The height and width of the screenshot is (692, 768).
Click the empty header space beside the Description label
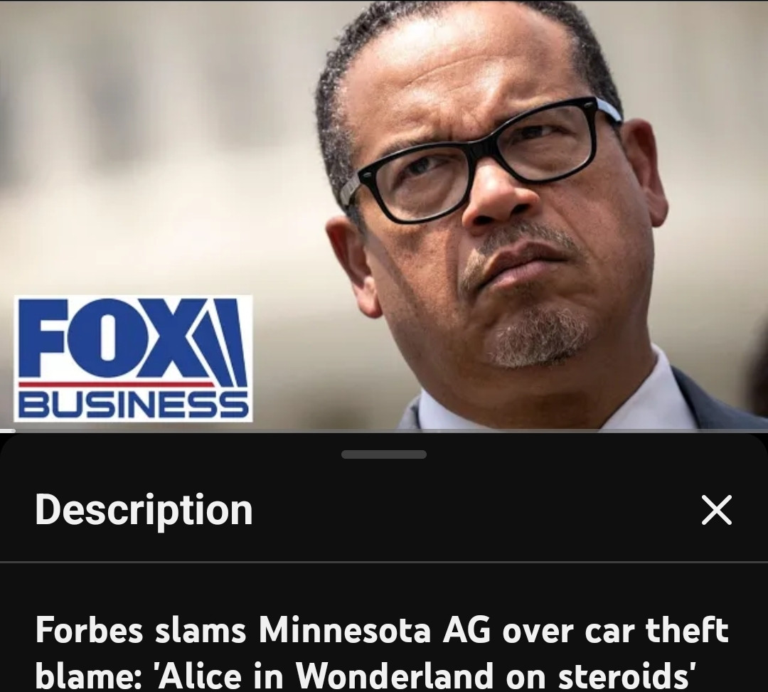[x=475, y=510]
